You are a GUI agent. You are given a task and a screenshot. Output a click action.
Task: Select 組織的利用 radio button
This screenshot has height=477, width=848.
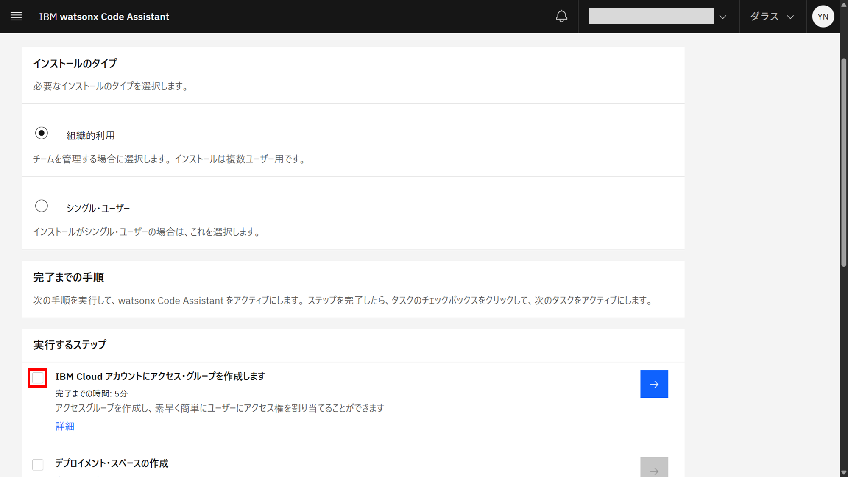coord(42,133)
